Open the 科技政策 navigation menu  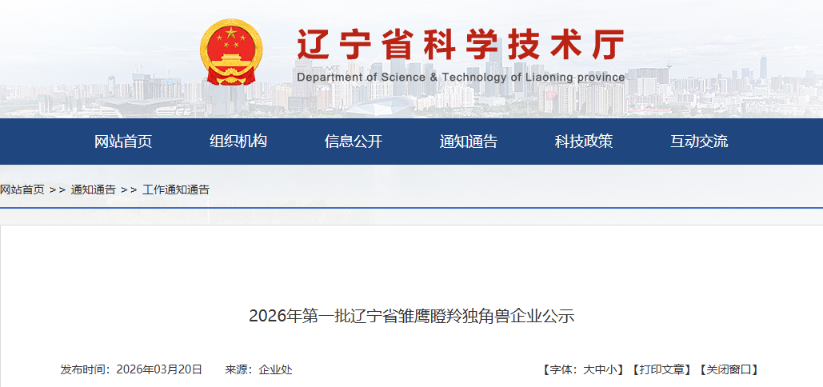coord(584,142)
